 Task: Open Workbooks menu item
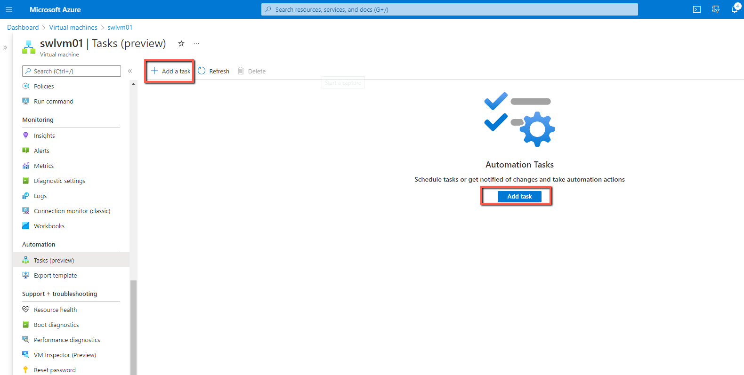click(49, 226)
